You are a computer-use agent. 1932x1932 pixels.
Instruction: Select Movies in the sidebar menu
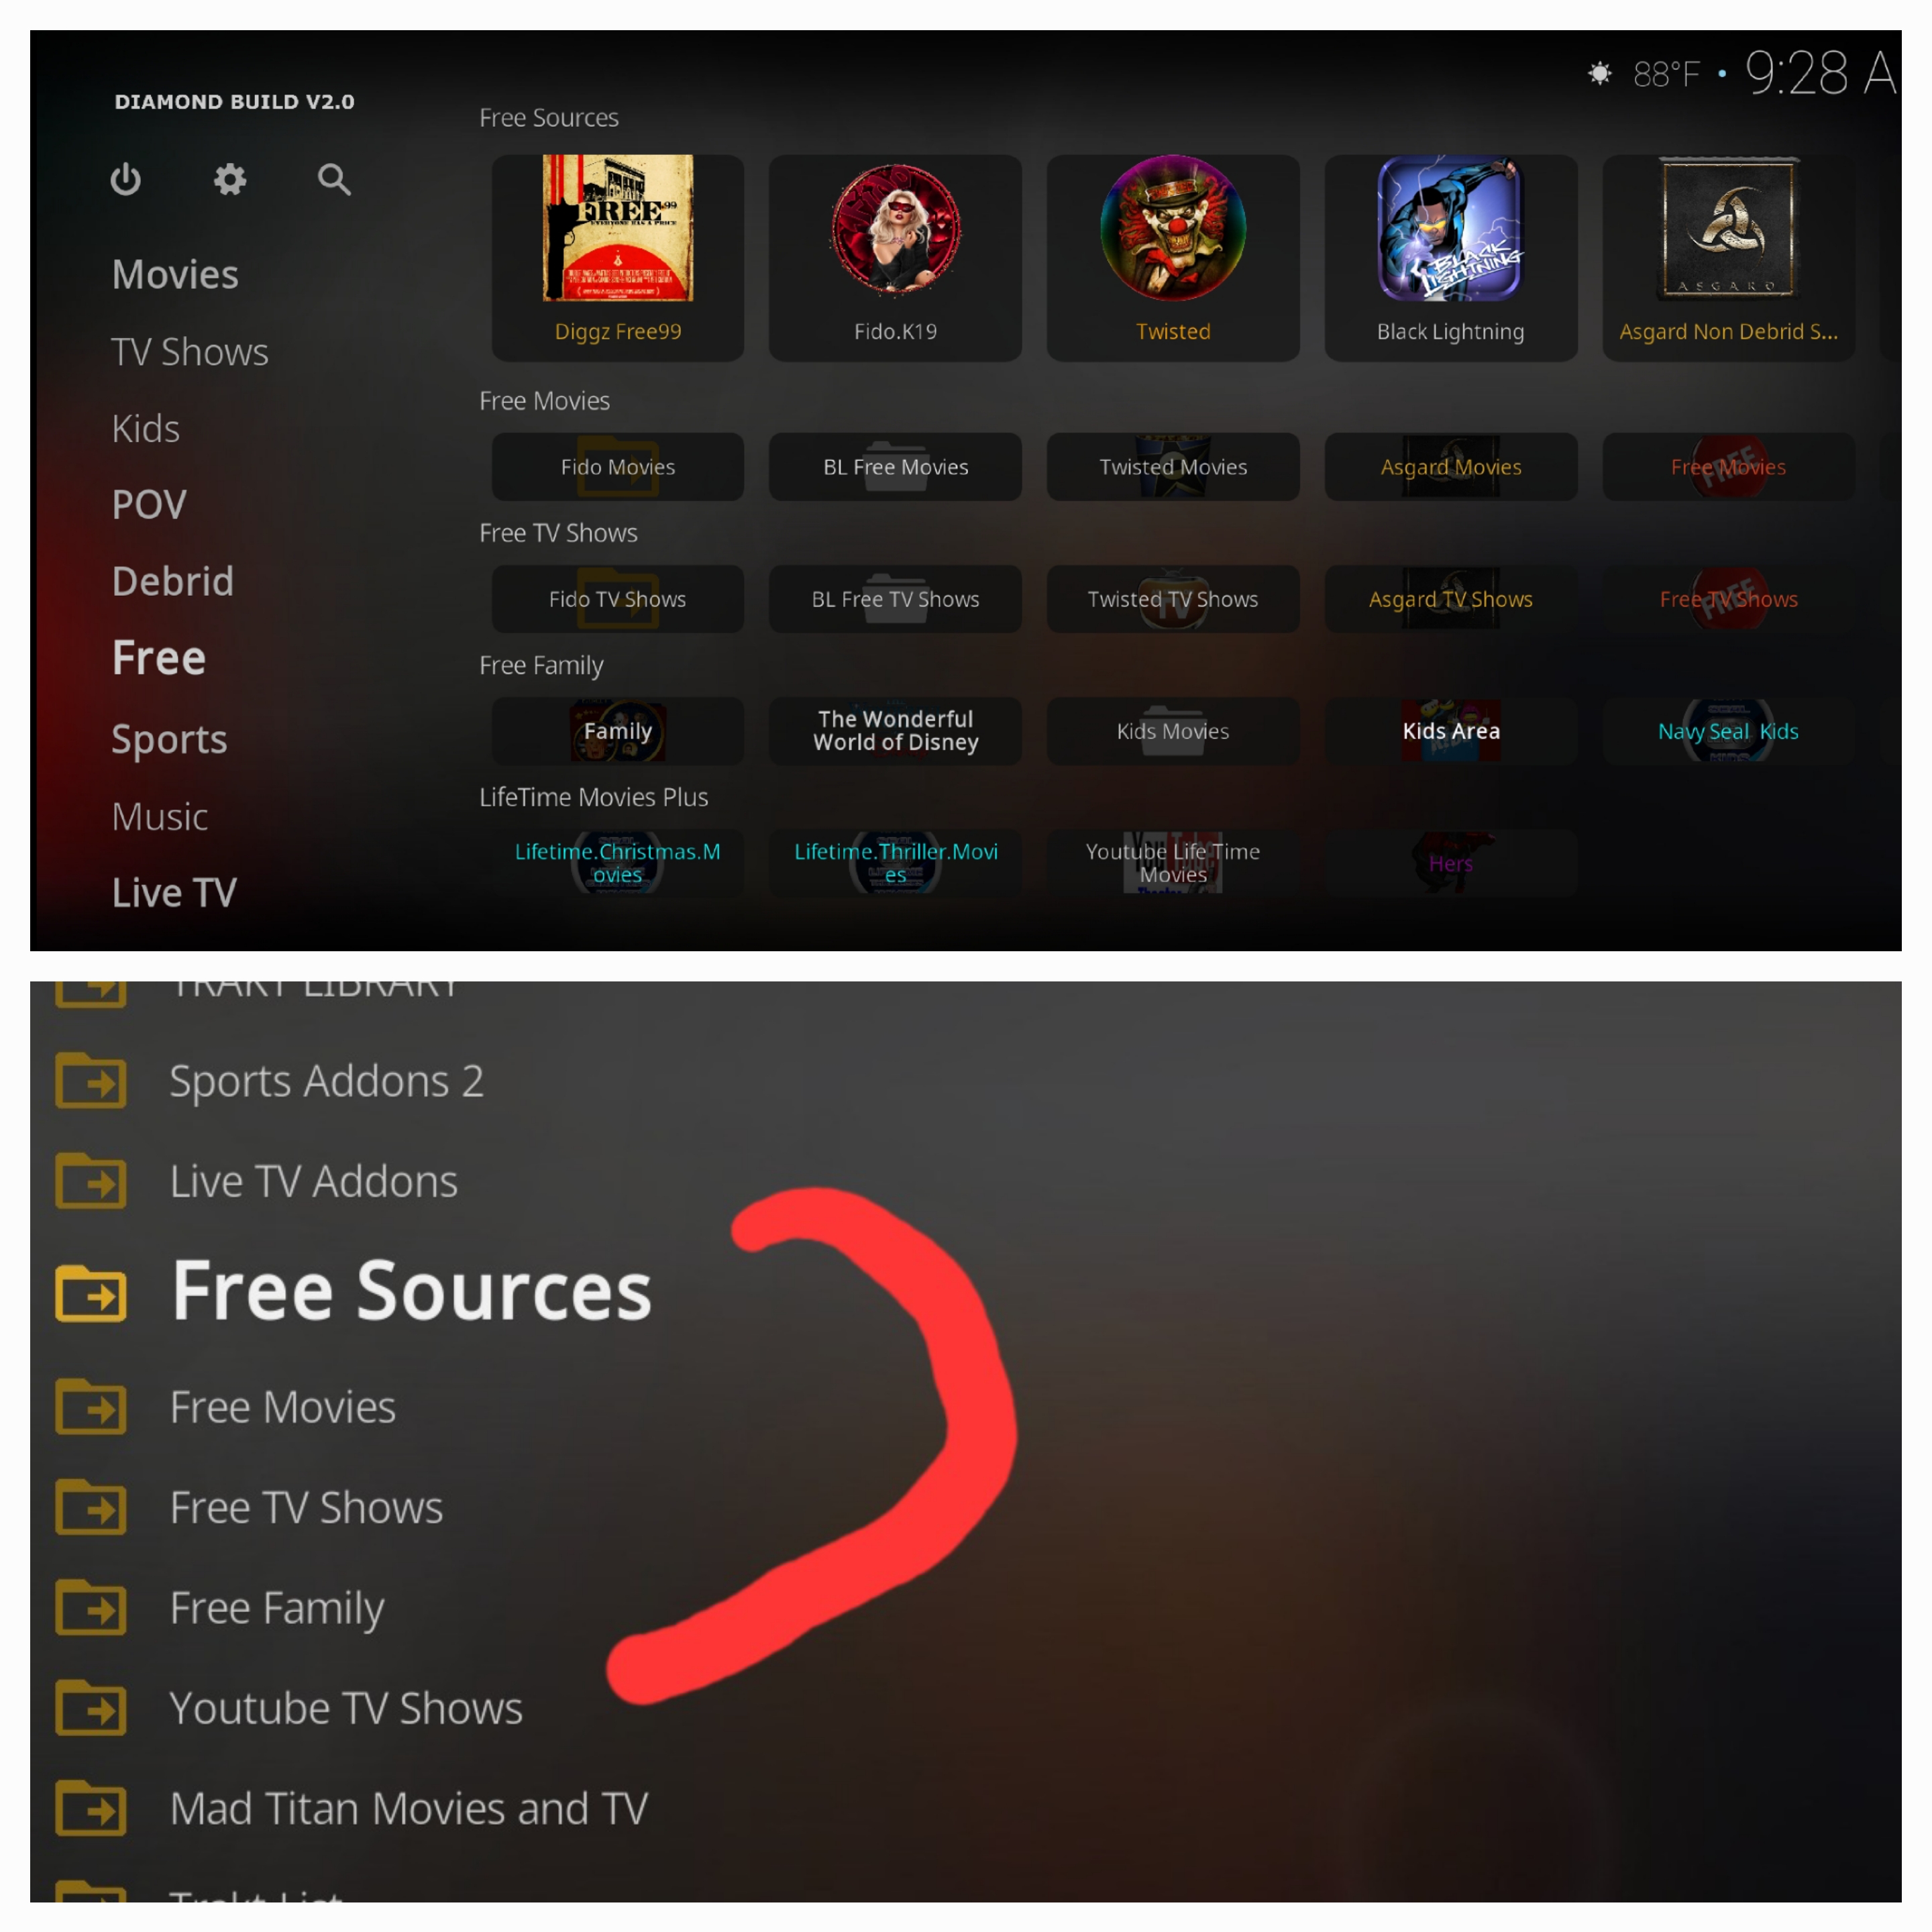tap(175, 275)
